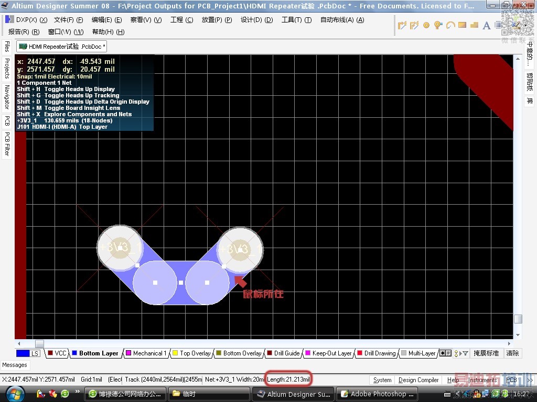Select the Interactive Routing tool icon
The height and width of the screenshot is (402, 537).
[402, 25]
